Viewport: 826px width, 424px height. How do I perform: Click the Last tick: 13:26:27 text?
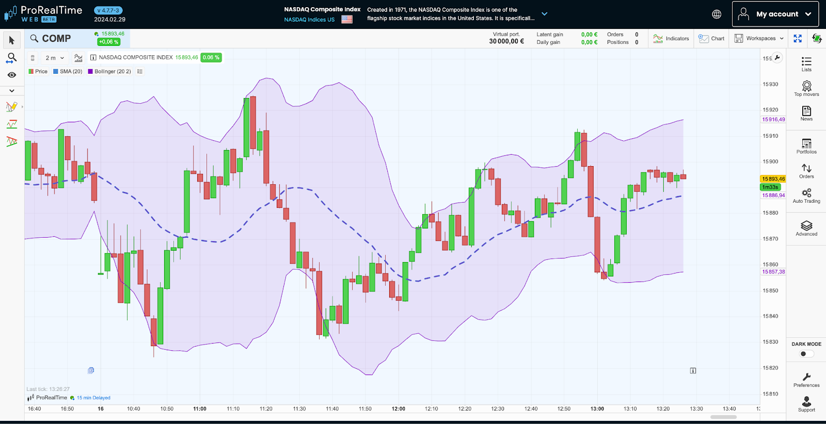(x=48, y=389)
